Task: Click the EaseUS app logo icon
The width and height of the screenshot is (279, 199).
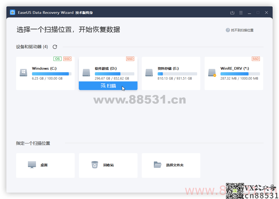Action: pyautogui.click(x=13, y=13)
